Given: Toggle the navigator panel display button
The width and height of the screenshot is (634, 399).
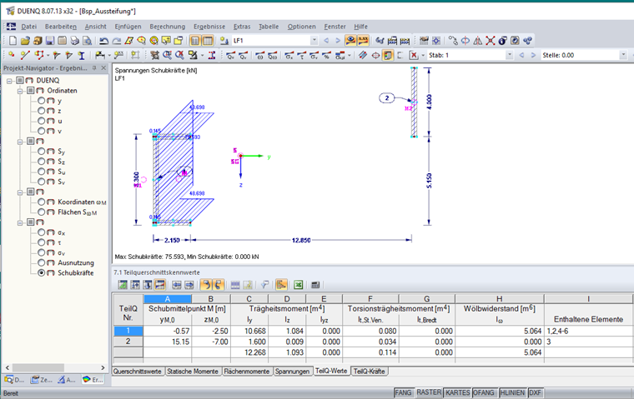Looking at the screenshot, I should click(x=195, y=40).
